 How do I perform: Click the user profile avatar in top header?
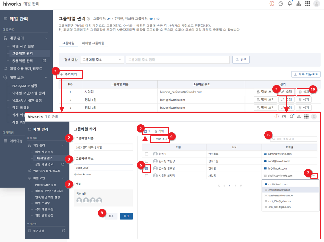click(x=317, y=4)
